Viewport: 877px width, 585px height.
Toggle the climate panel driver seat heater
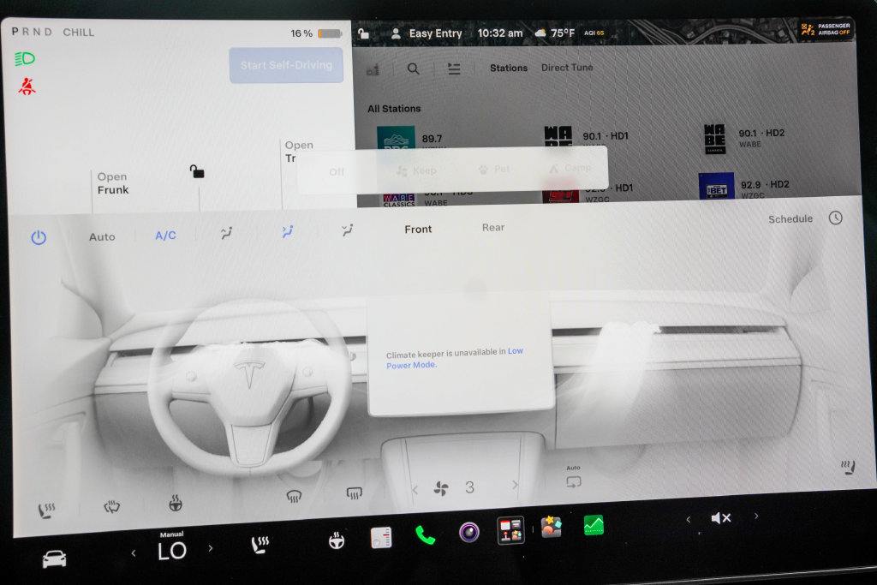point(46,510)
